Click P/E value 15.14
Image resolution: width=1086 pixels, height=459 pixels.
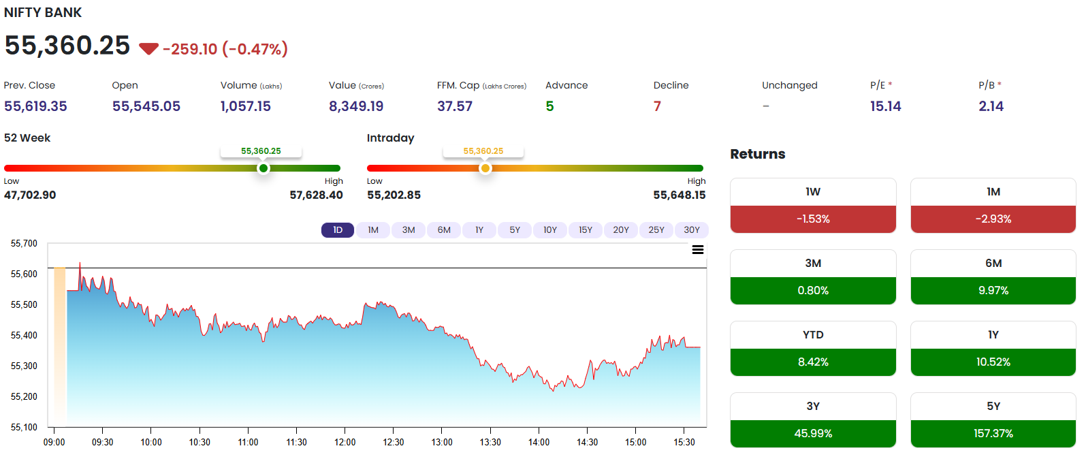(886, 106)
